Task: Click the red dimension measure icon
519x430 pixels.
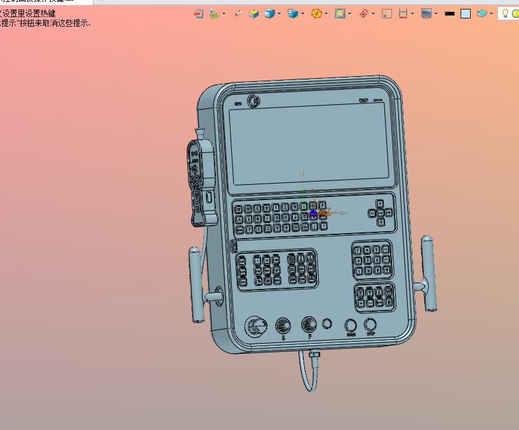Action: click(403, 13)
